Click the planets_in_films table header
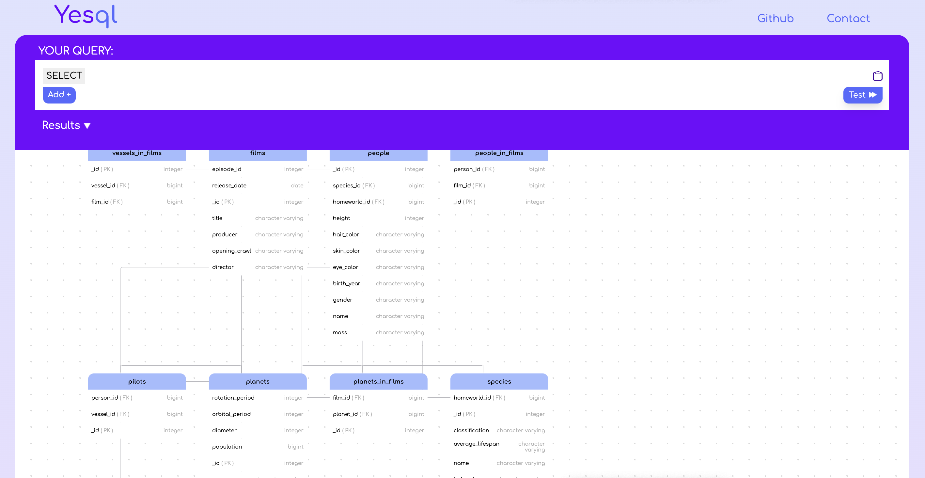This screenshot has width=925, height=478. [x=378, y=381]
